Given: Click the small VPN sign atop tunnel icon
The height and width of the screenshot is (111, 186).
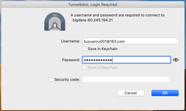Looking at the screenshot, I should coord(55,15).
